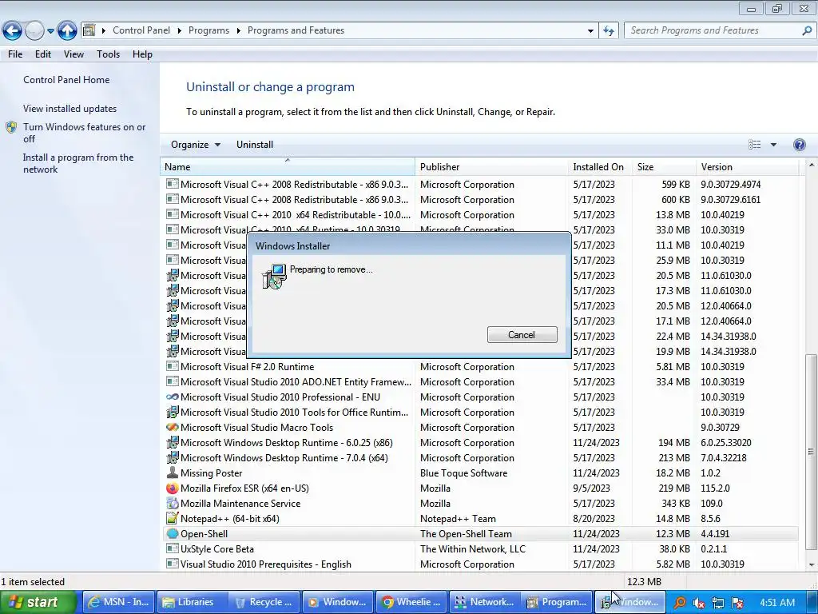Viewport: 818px width, 614px height.
Task: Expand the Organize dropdown
Action: pos(196,145)
